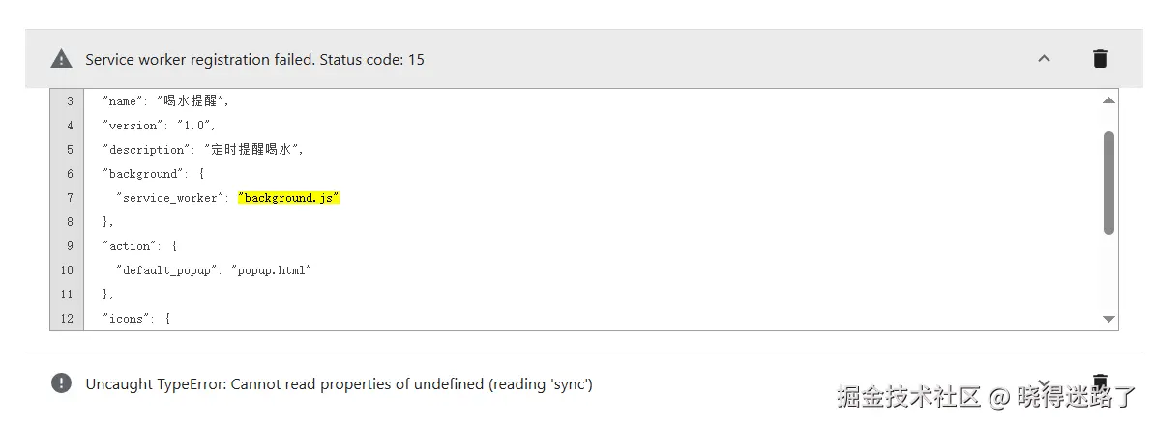Click the highlighted "background.js" string
This screenshot has width=1152, height=425.
pos(289,198)
